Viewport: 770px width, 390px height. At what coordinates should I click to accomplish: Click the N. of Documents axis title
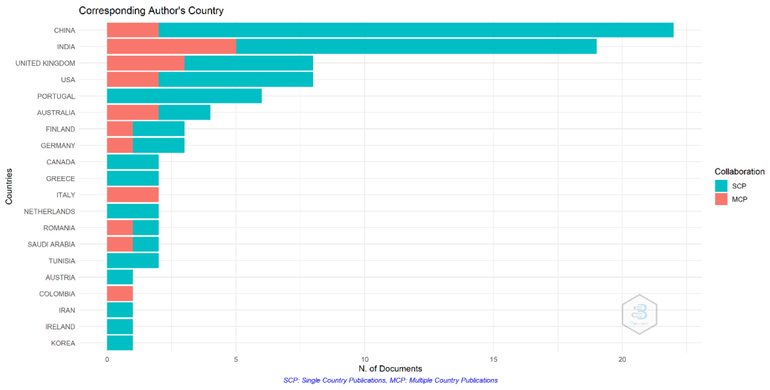click(x=390, y=368)
